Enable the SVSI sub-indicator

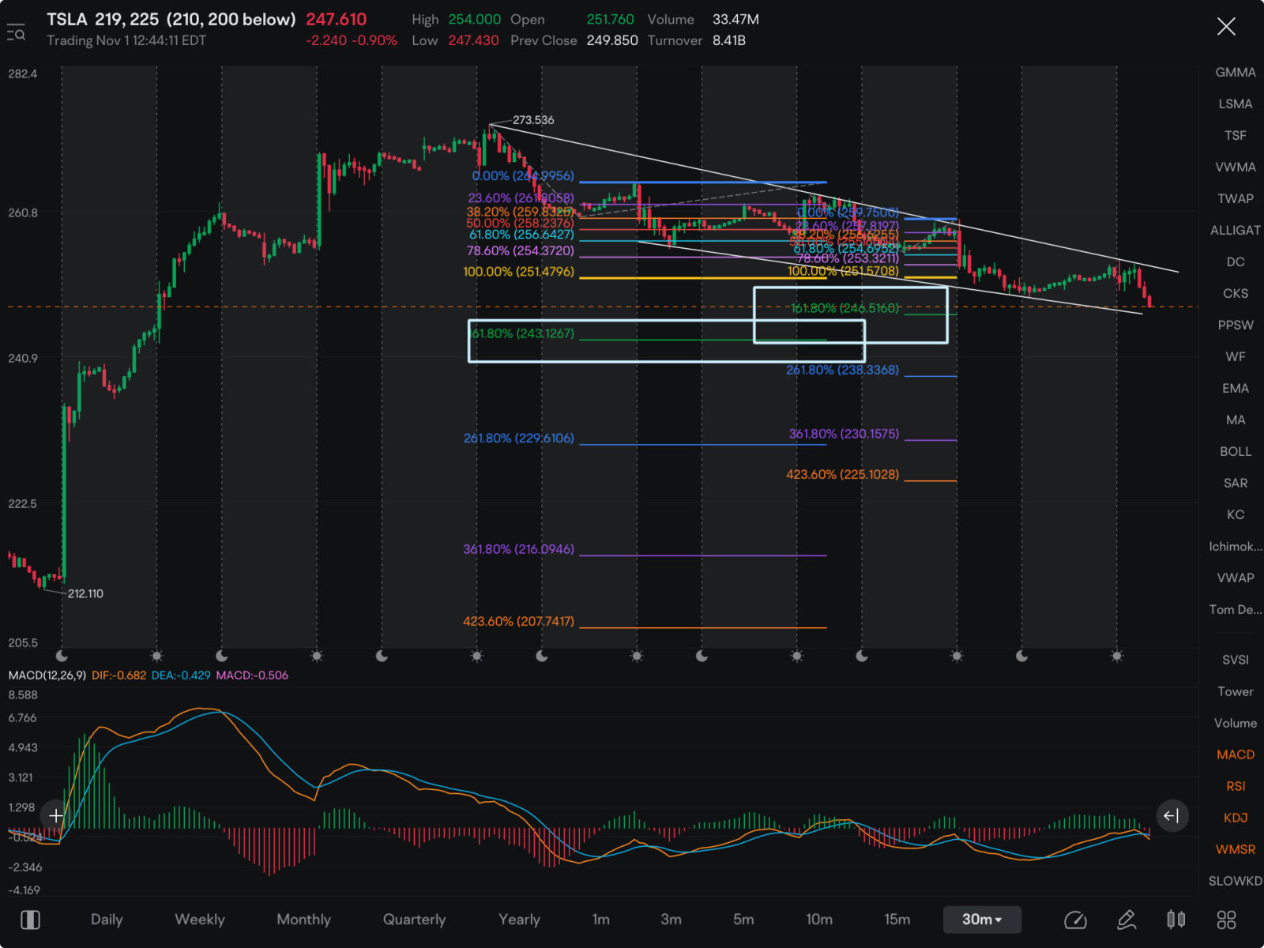pos(1236,660)
